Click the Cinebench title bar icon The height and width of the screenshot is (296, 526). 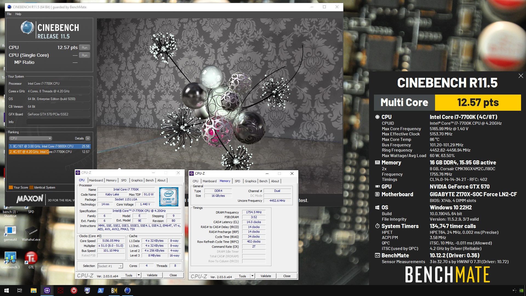[x=9, y=7]
